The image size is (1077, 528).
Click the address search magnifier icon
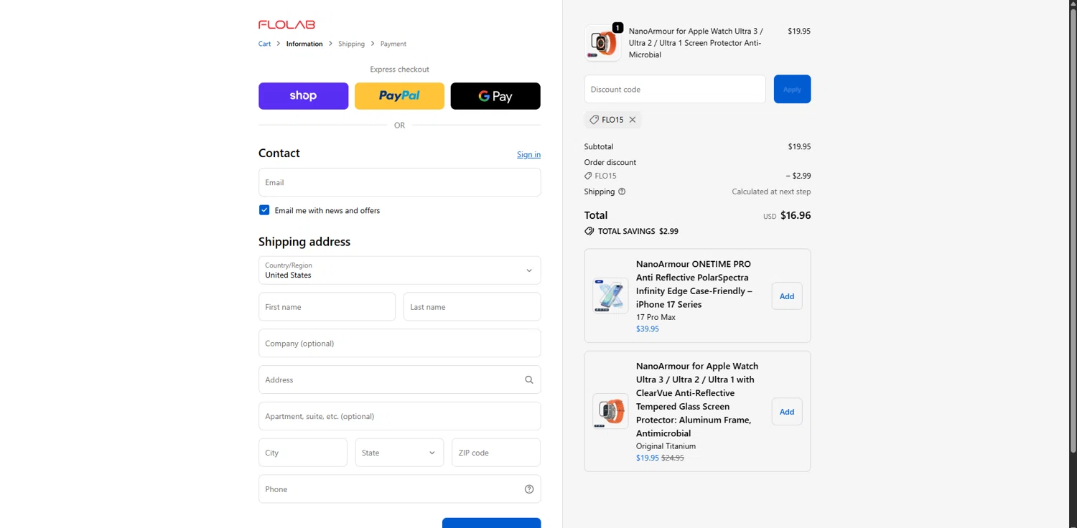529,380
